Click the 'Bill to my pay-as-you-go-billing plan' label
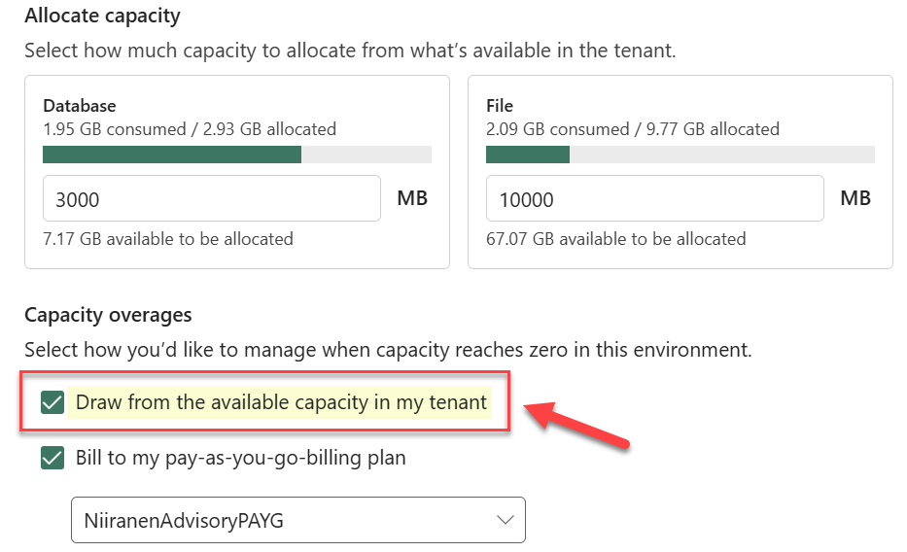This screenshot has width=907, height=552. click(x=240, y=458)
